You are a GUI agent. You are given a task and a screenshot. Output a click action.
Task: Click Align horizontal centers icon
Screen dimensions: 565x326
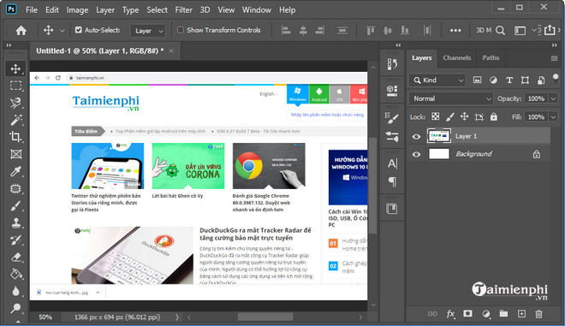click(x=303, y=31)
